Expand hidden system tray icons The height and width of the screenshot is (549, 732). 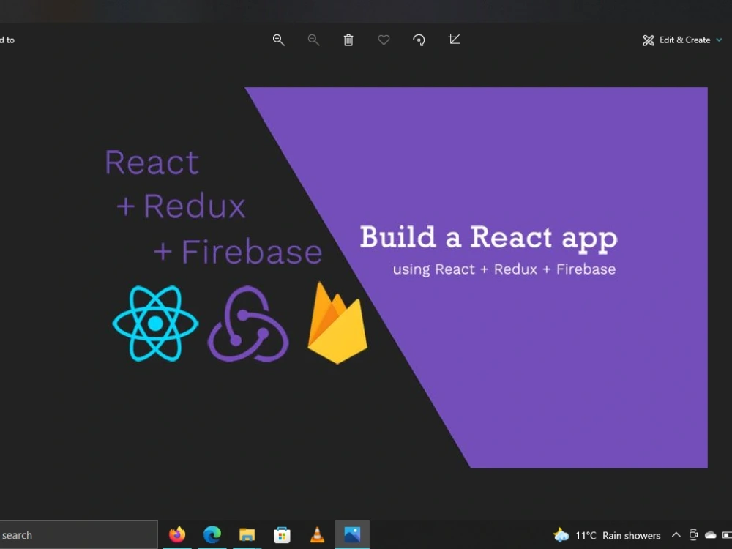tap(676, 535)
